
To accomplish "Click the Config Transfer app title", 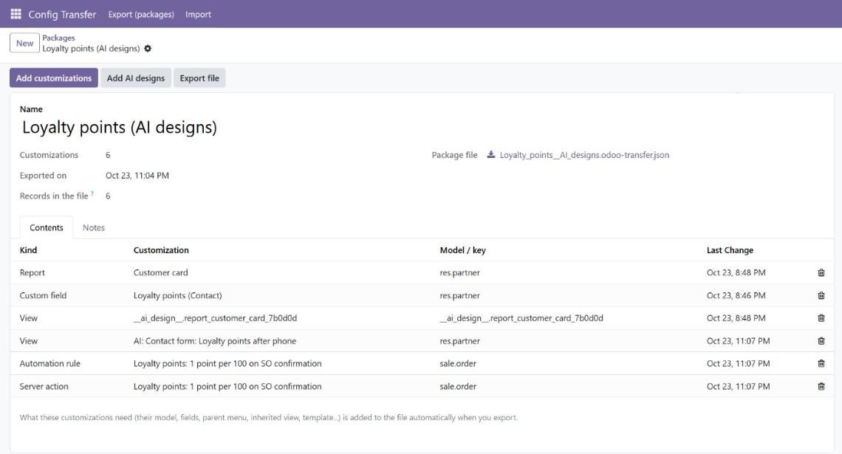I will click(62, 15).
